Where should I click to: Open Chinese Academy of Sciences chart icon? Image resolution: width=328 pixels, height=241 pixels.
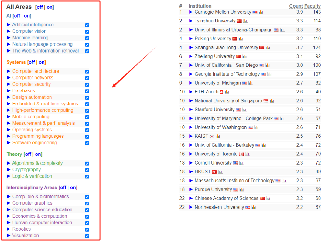pos(268,199)
